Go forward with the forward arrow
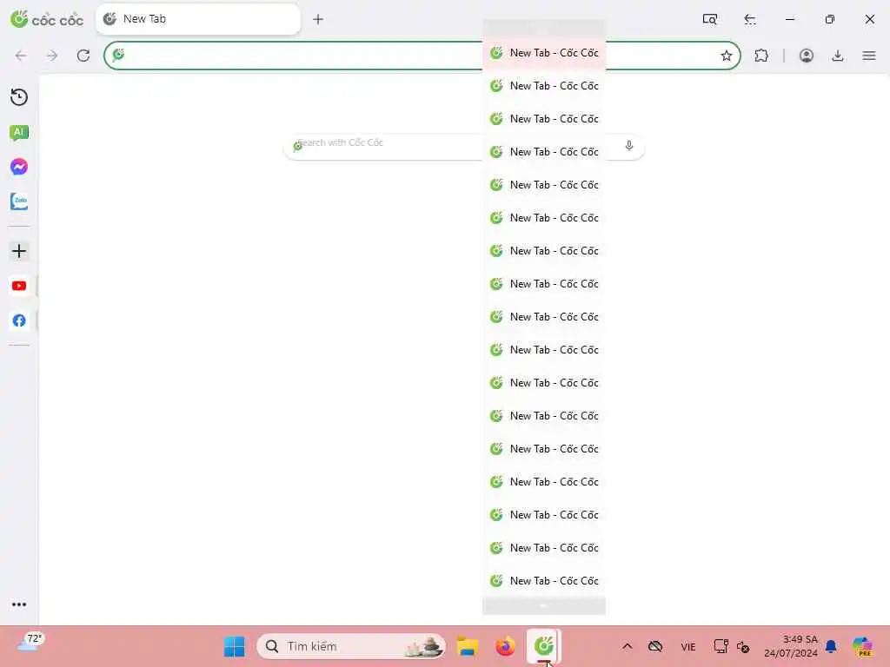Screen dimensions: 890x667 (52, 56)
